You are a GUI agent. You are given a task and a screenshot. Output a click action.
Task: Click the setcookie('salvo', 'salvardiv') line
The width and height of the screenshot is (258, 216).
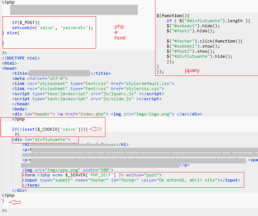click(x=52, y=28)
